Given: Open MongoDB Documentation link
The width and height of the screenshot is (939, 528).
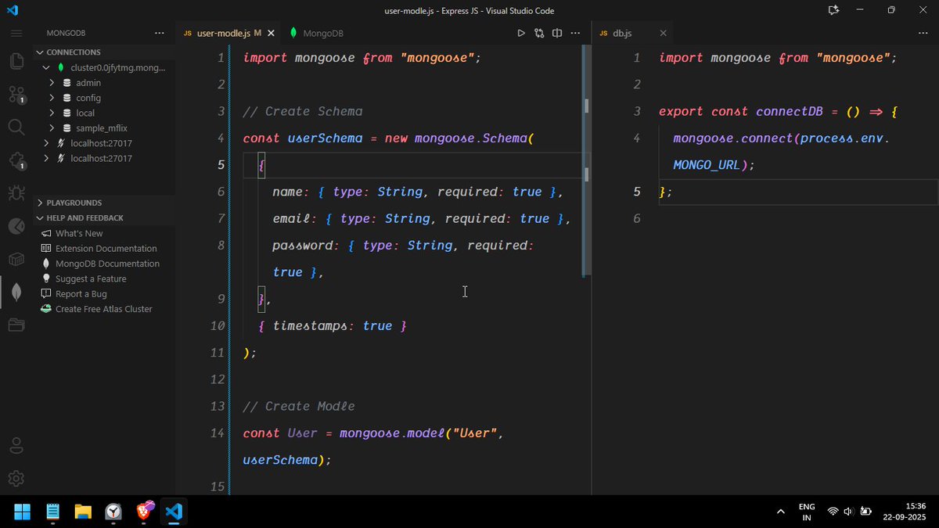Looking at the screenshot, I should pos(107,264).
